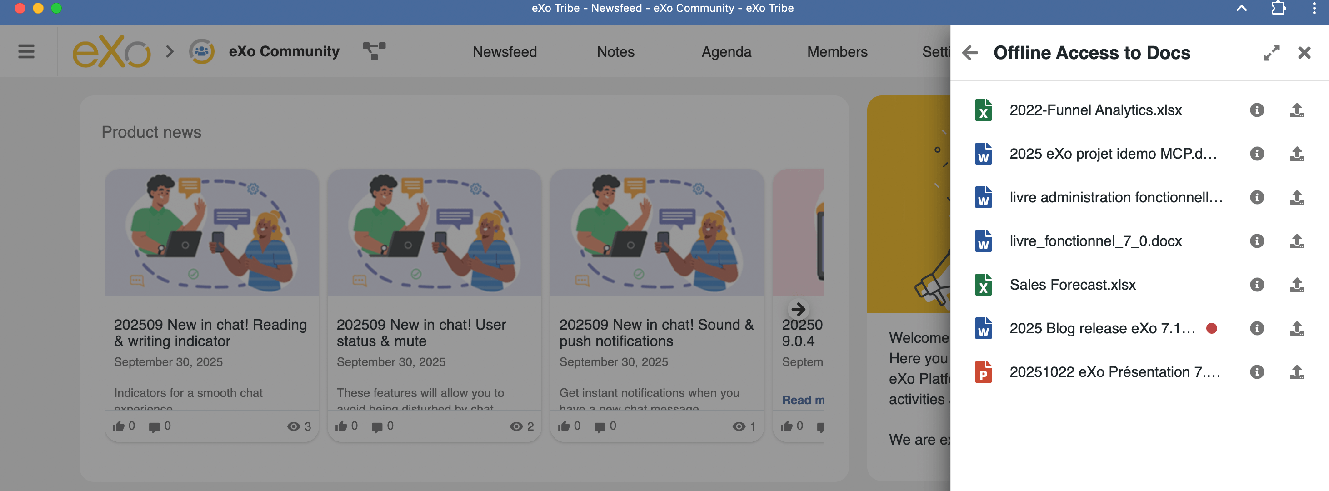The height and width of the screenshot is (491, 1329).
Task: Click the User status & mute article thumbnail
Action: (434, 233)
